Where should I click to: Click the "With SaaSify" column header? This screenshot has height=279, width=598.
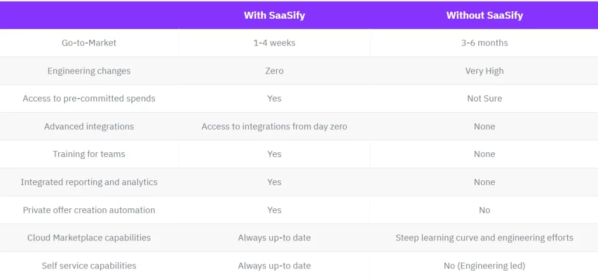point(274,16)
